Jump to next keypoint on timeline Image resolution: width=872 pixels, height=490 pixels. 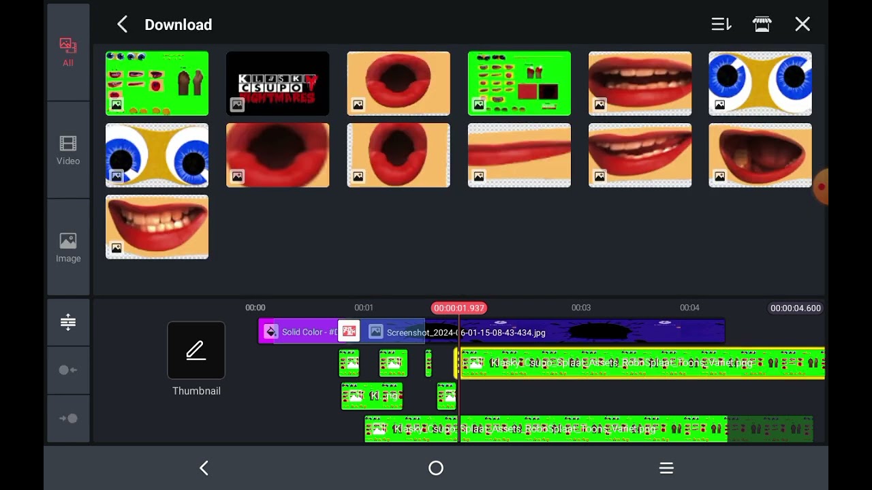68,419
